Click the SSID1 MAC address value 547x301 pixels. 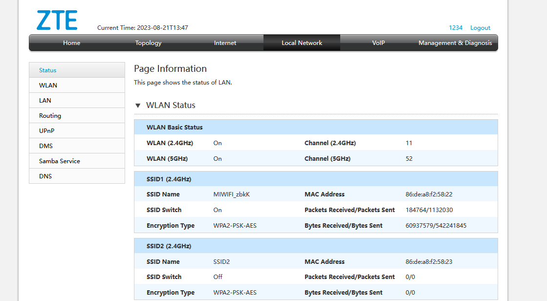pos(429,194)
